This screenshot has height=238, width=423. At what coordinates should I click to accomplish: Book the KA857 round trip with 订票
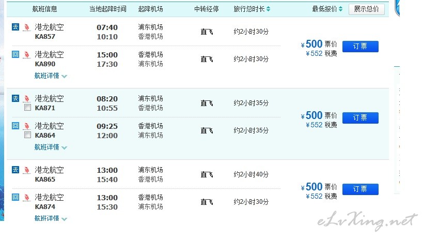point(360,47)
